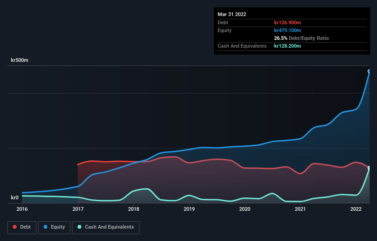This screenshot has width=377, height=241.
Task: Click the 2019 x-axis label
Action: tap(189, 209)
